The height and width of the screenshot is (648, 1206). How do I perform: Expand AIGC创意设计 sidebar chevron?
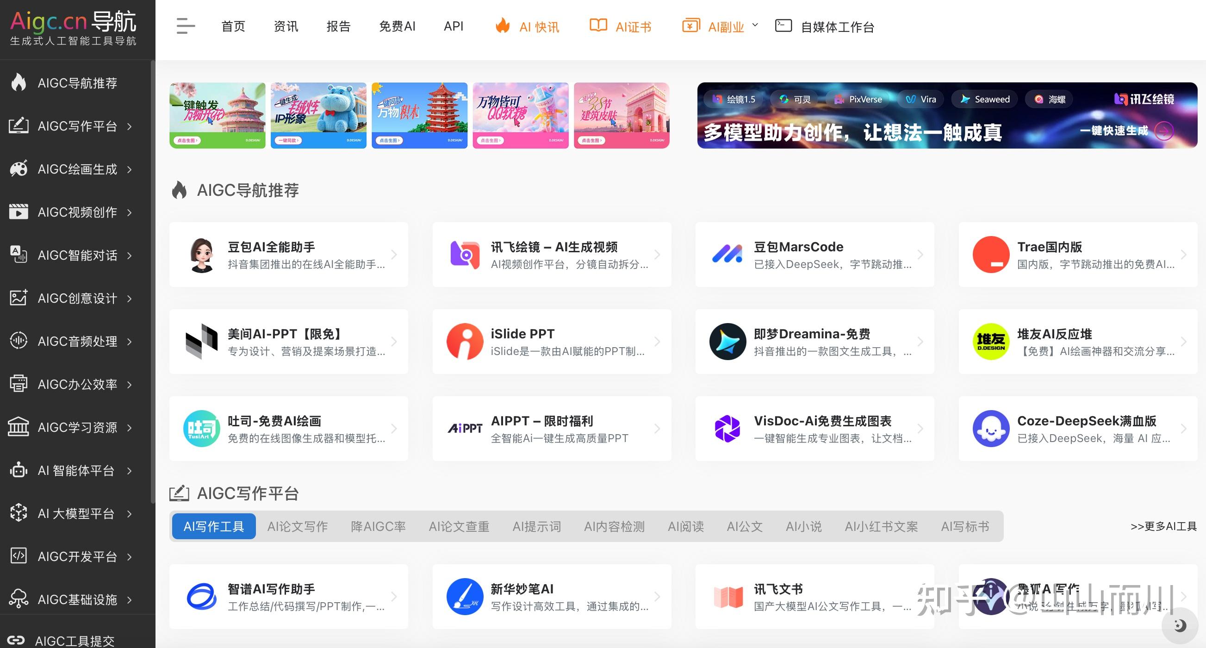[x=130, y=298]
